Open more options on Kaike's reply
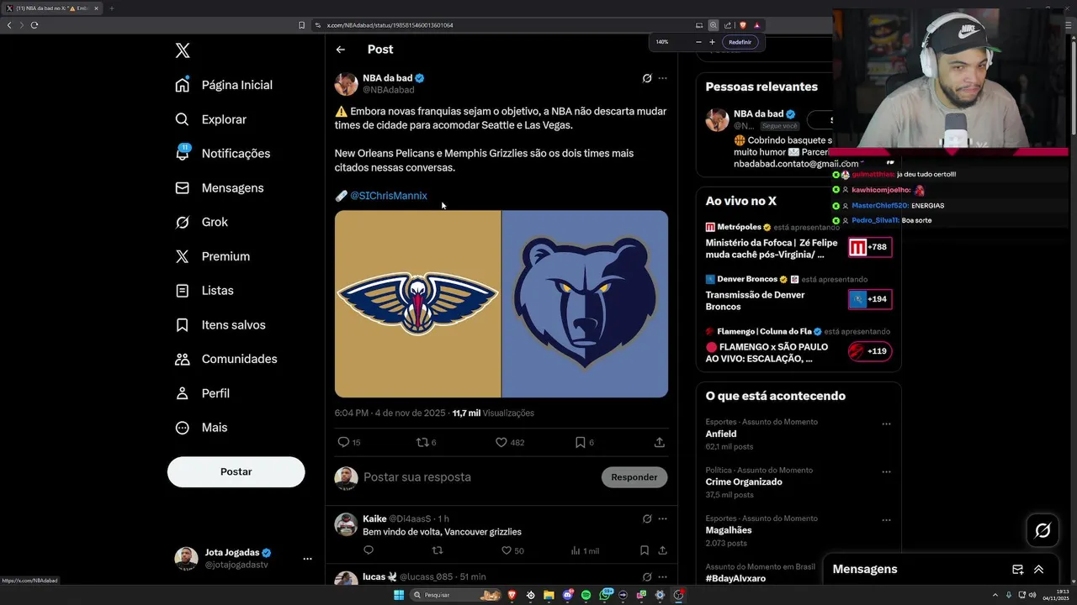The height and width of the screenshot is (605, 1077). 662,518
